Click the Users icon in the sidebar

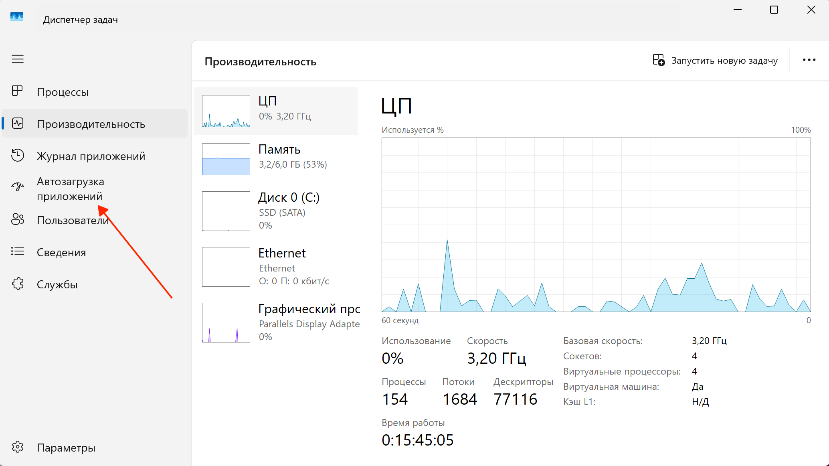point(18,219)
